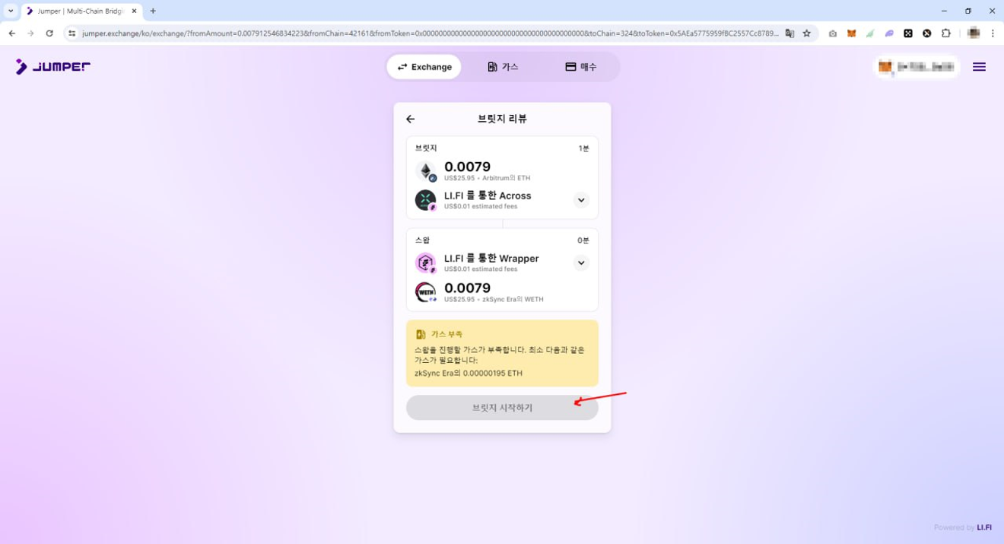The image size is (1004, 544).
Task: Go back using the arrow beside 브릿지 리뷰
Action: click(x=411, y=119)
